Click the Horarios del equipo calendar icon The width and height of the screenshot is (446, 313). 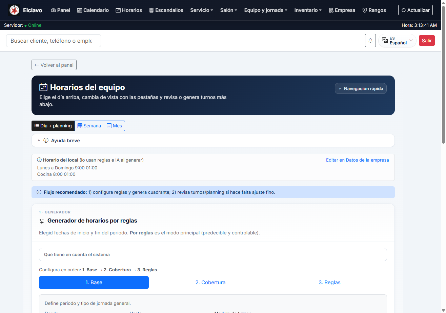(x=43, y=87)
